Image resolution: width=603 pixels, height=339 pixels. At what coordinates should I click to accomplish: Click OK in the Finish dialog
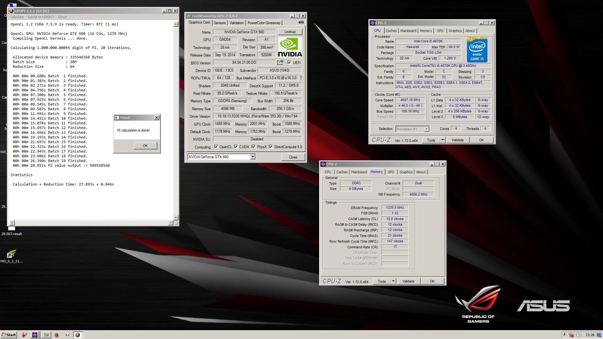tap(145, 146)
